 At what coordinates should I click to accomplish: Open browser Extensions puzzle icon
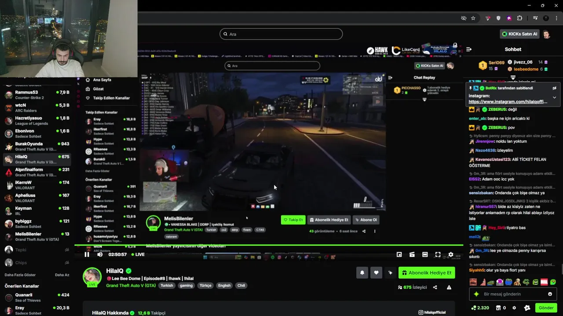519,18
